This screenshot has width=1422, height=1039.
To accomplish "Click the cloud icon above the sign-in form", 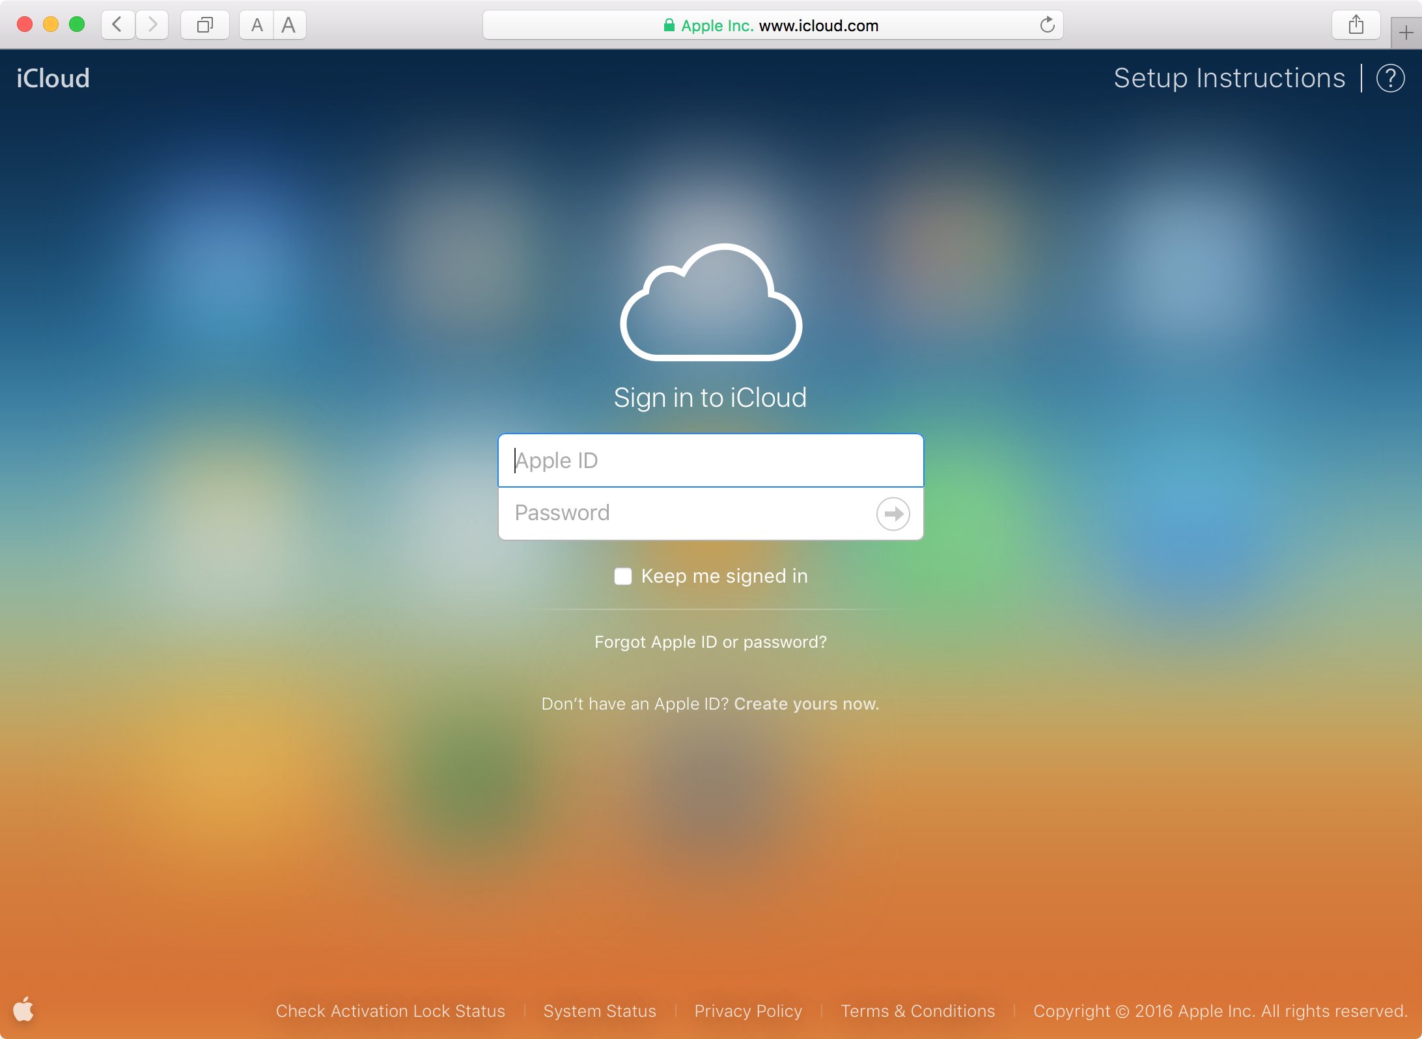I will click(x=711, y=302).
